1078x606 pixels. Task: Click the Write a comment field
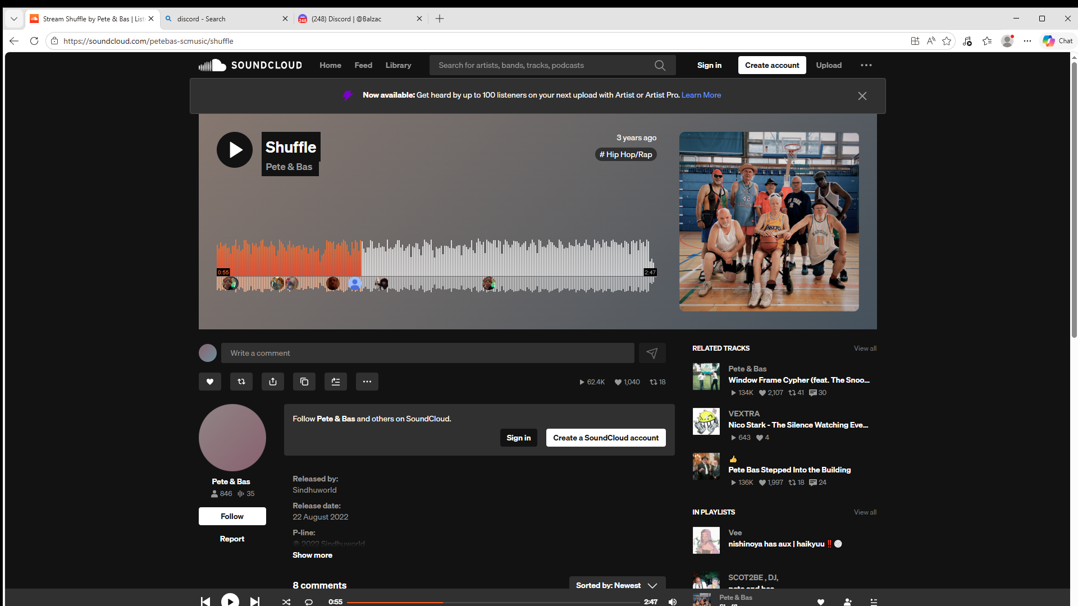pyautogui.click(x=427, y=353)
